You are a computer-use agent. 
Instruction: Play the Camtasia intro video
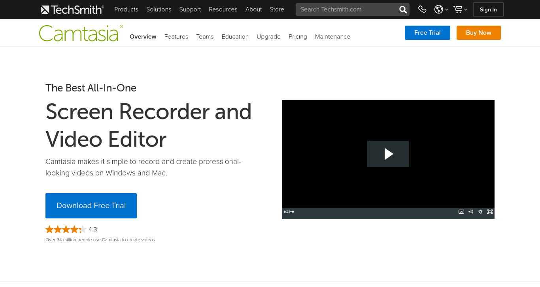coord(388,154)
